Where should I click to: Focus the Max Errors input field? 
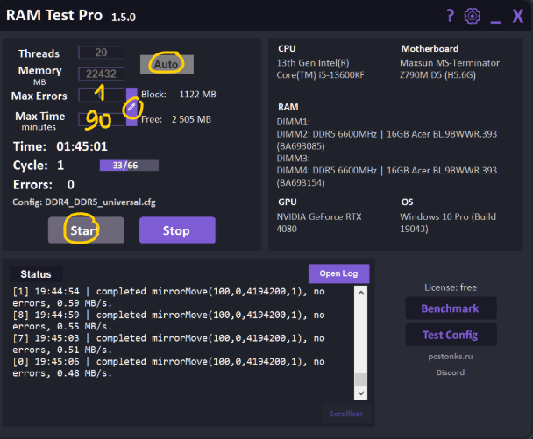[102, 95]
